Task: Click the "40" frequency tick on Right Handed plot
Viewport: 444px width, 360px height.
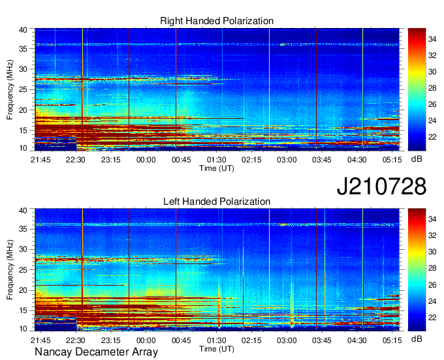Action: click(23, 30)
